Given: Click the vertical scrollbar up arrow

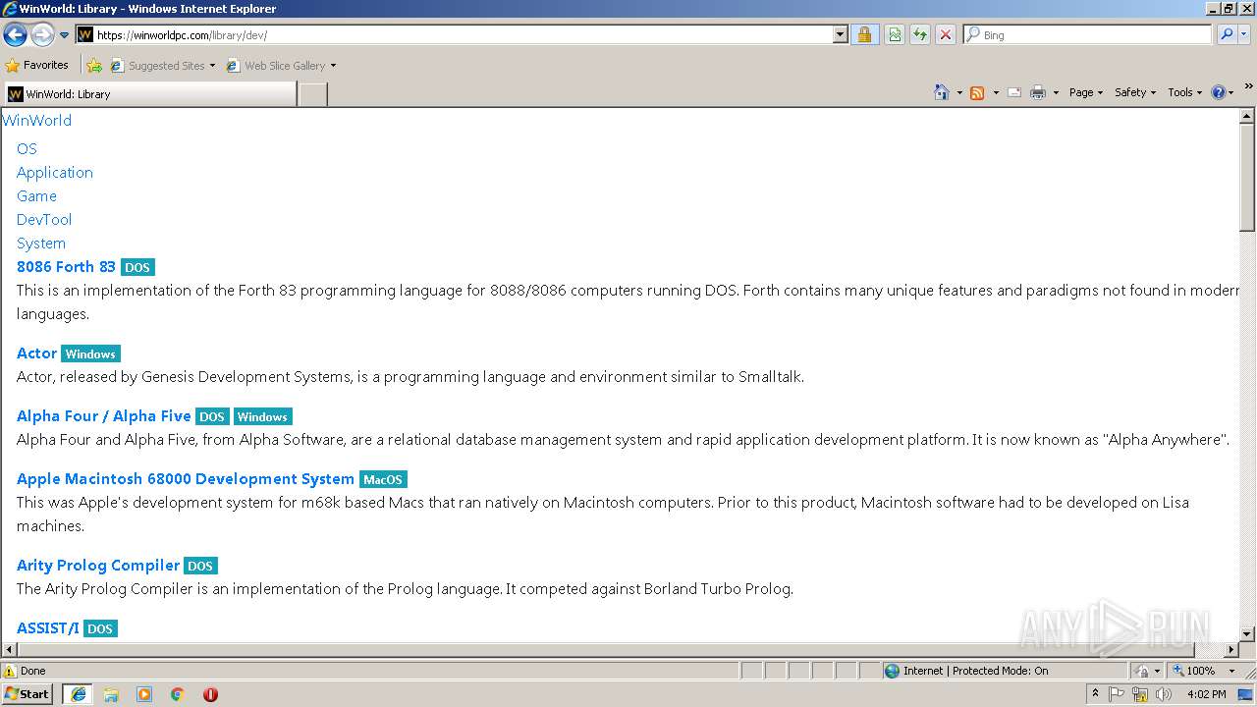Looking at the screenshot, I should coord(1247,116).
